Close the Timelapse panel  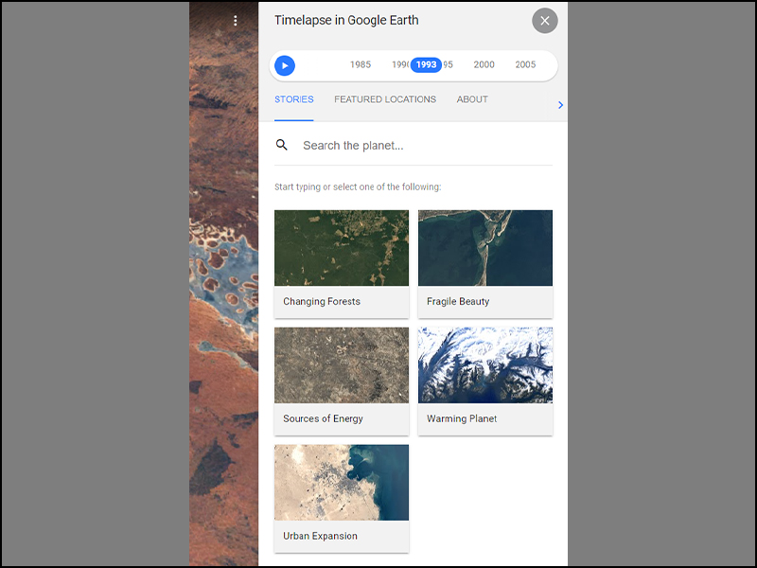[545, 21]
